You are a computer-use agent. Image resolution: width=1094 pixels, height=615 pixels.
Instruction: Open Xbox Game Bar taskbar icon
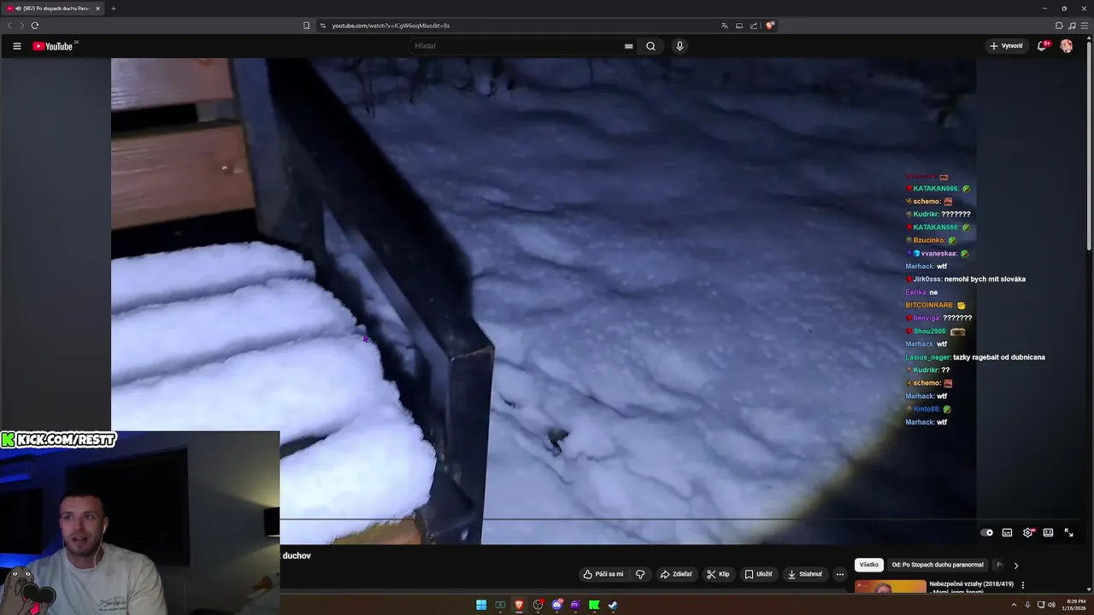[500, 605]
